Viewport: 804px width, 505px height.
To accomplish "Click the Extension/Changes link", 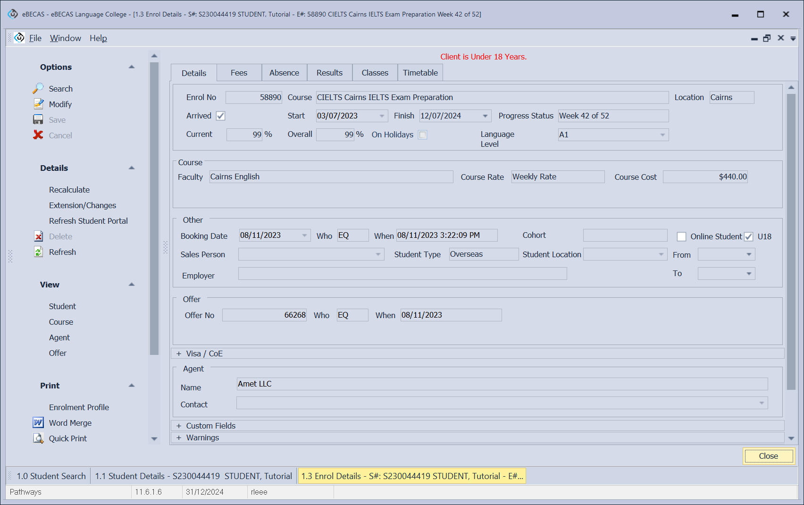I will click(83, 205).
